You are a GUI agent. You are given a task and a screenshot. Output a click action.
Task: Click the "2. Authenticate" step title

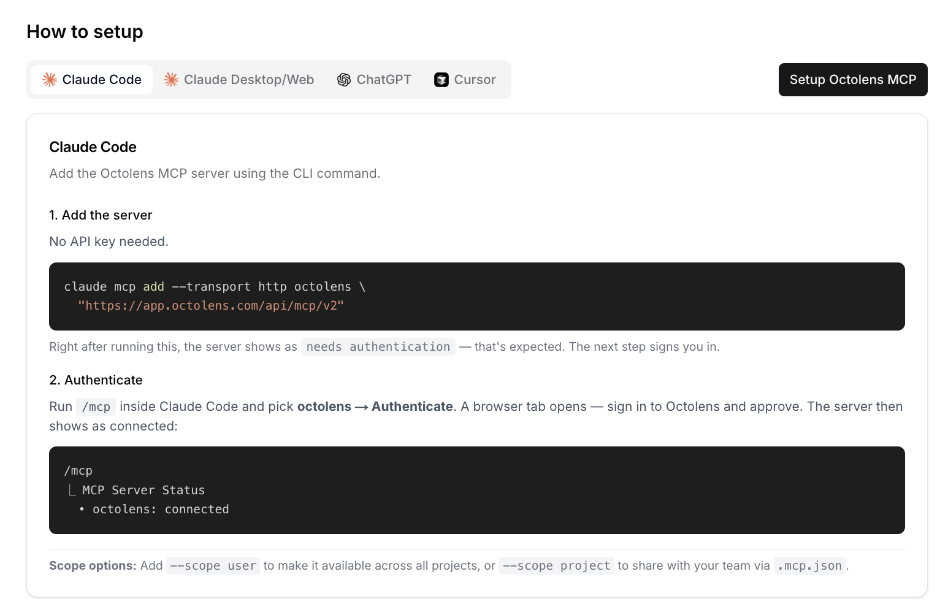coord(96,380)
